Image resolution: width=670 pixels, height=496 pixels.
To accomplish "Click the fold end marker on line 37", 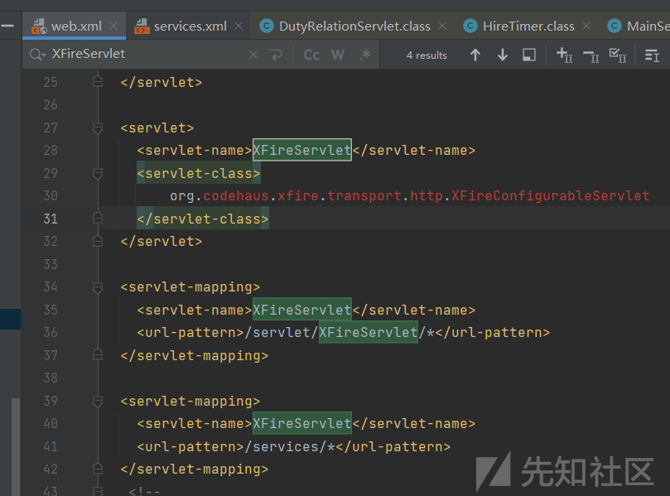I will [x=98, y=355].
